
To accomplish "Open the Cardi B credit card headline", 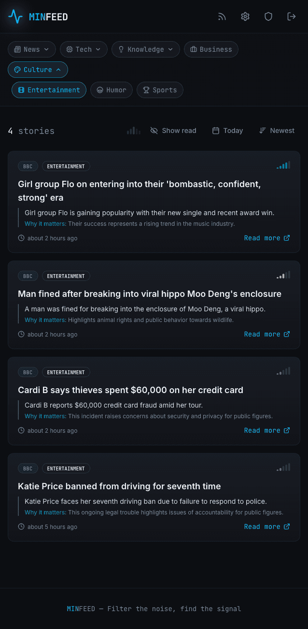I will [130, 390].
